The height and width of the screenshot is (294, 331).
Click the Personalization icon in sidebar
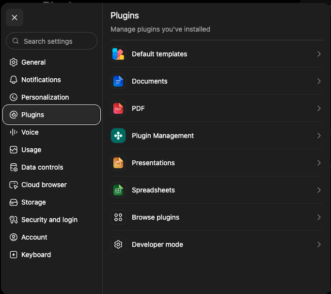point(14,97)
